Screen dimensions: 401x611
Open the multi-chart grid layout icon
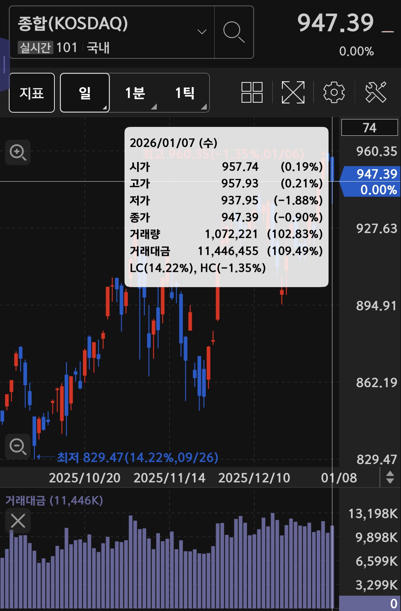(x=252, y=92)
